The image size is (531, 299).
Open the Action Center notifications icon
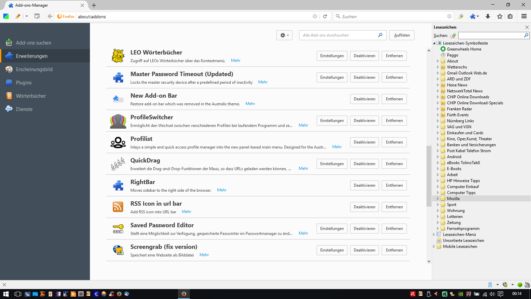coord(500,294)
